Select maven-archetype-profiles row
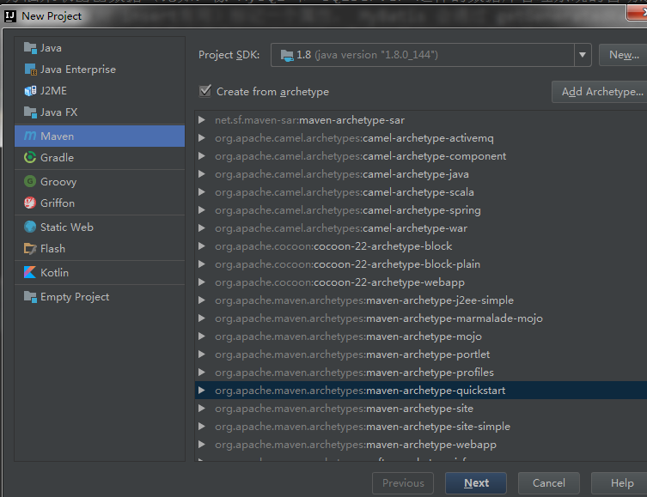This screenshot has width=647, height=497. (x=421, y=373)
